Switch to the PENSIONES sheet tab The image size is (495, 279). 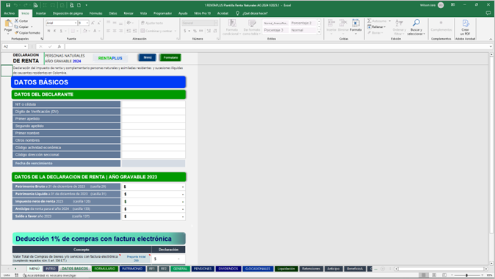pos(203,269)
